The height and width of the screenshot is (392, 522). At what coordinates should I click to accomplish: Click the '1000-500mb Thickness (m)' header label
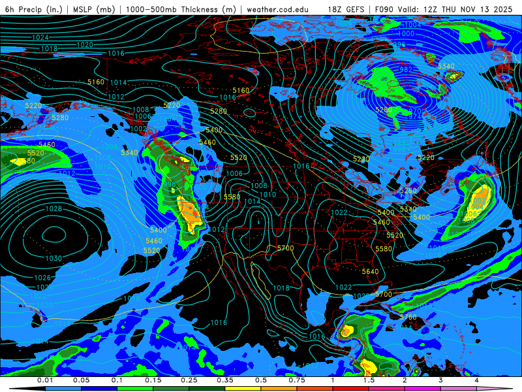(x=181, y=9)
